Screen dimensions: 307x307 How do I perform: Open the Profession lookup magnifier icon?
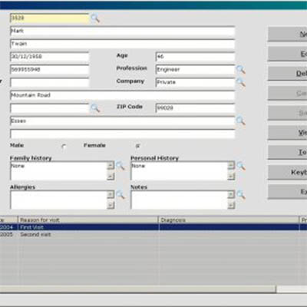(240, 70)
